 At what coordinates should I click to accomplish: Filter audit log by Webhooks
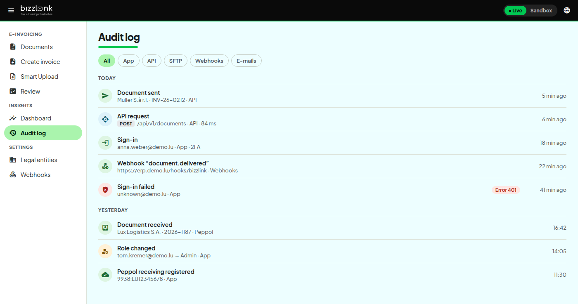[x=209, y=61]
